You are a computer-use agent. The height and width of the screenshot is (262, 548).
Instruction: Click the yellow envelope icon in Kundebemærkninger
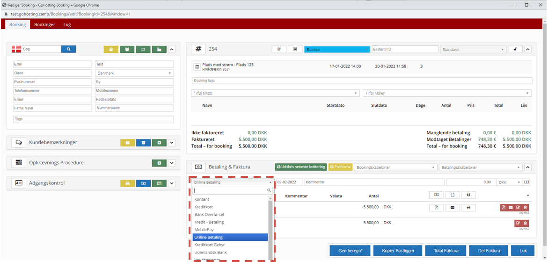tap(127, 142)
